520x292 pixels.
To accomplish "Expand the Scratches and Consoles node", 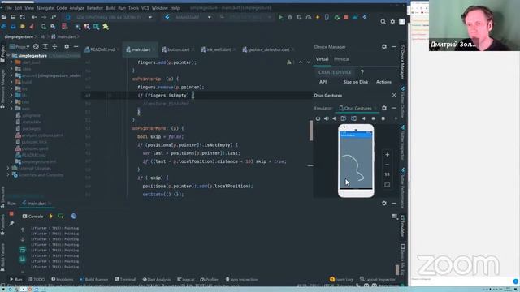I will [x=8, y=175].
